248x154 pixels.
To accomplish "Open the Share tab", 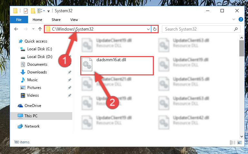I will click(x=56, y=20).
